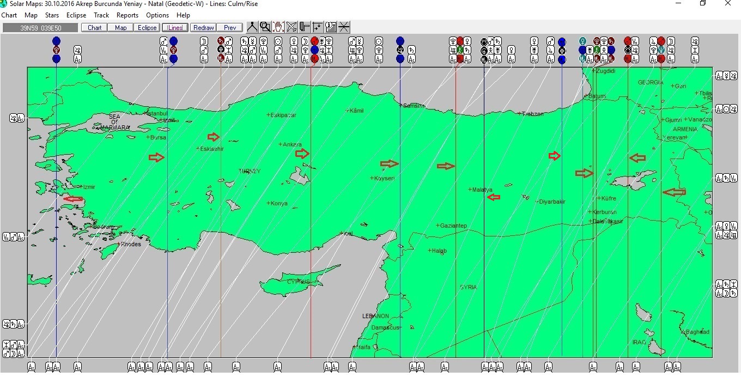
Task: Click the Ankara city marker on map
Action: pyautogui.click(x=281, y=144)
